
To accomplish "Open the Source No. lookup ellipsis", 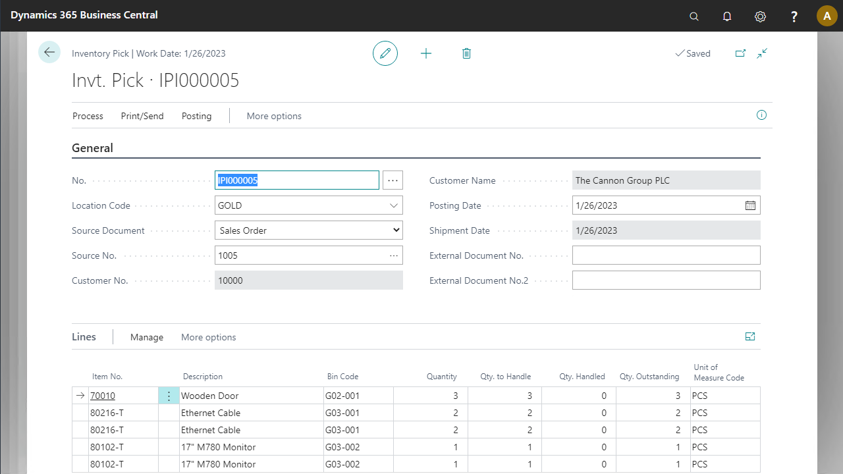I will (x=394, y=255).
